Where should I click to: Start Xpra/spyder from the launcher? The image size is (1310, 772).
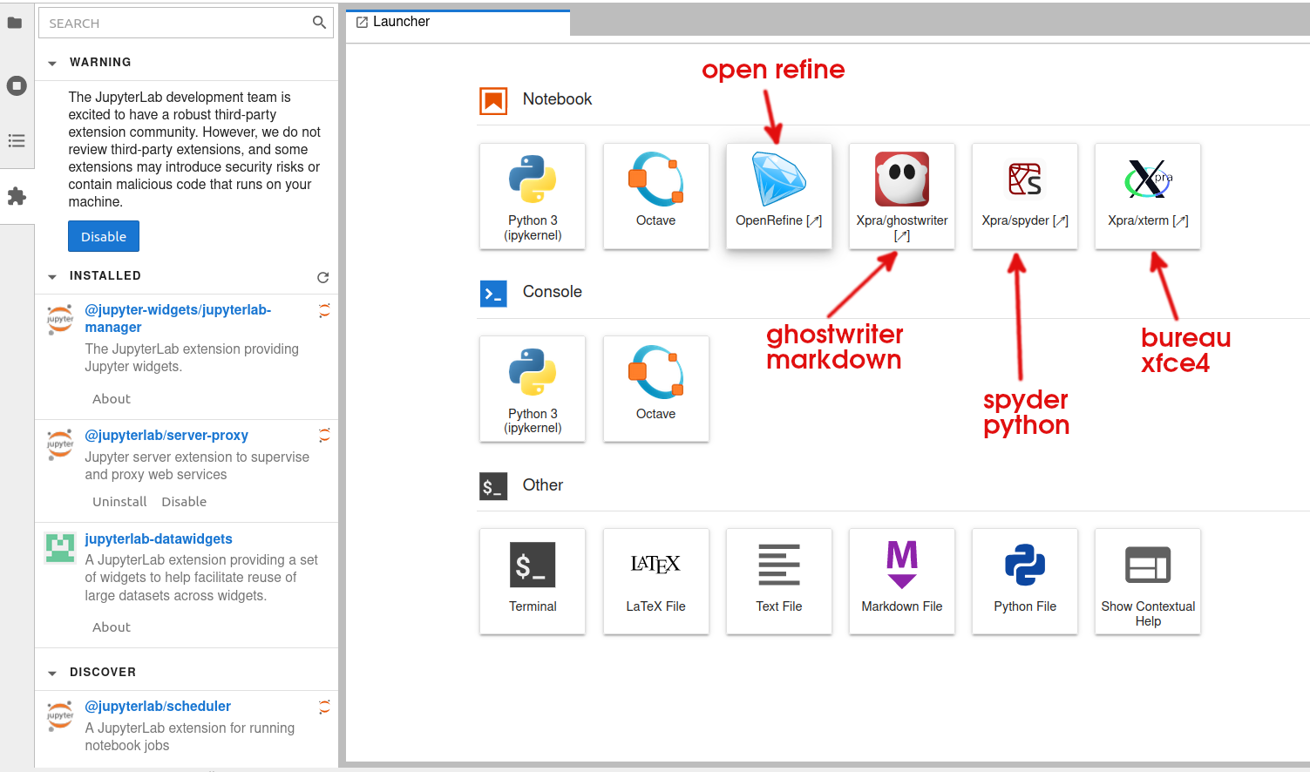[x=1024, y=196]
